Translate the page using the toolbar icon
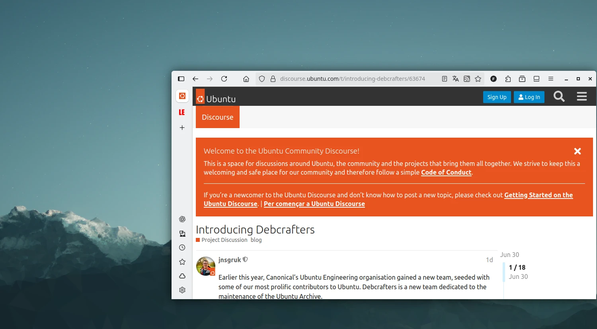597x329 pixels. tap(455, 79)
